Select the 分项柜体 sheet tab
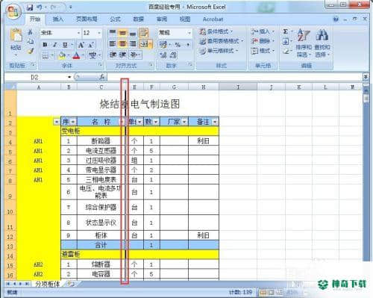 (47, 284)
